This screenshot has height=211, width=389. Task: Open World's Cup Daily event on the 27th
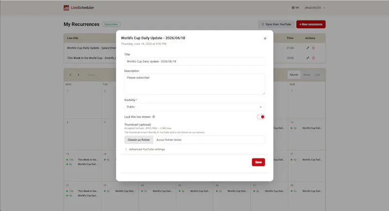[269, 191]
